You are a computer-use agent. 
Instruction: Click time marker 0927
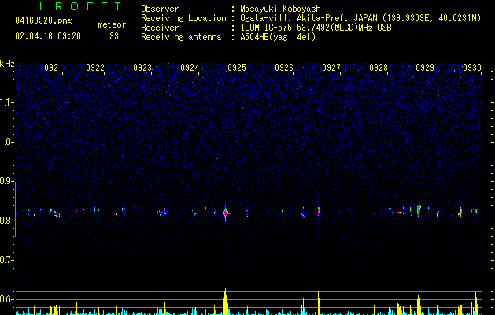pyautogui.click(x=331, y=68)
